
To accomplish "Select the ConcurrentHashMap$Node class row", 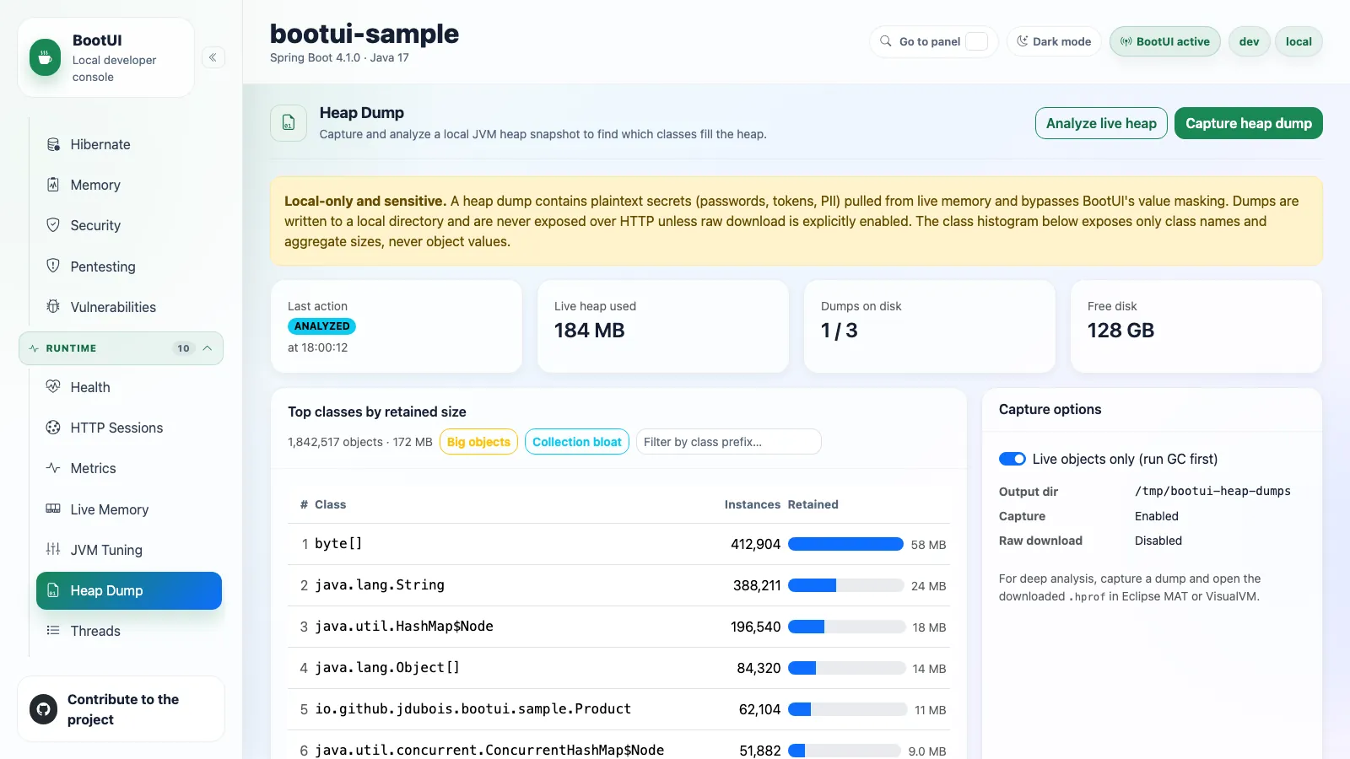I will click(618, 746).
